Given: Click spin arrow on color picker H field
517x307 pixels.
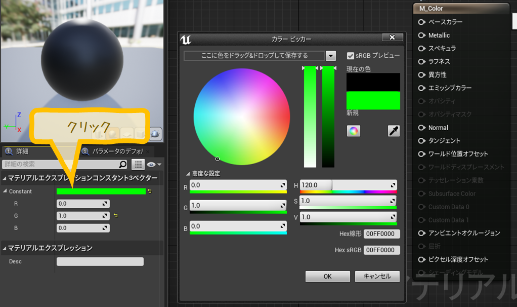Looking at the screenshot, I should pyautogui.click(x=393, y=185).
